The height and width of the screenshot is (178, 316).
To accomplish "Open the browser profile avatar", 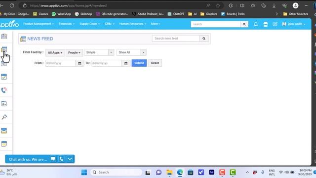I will point(295,5).
